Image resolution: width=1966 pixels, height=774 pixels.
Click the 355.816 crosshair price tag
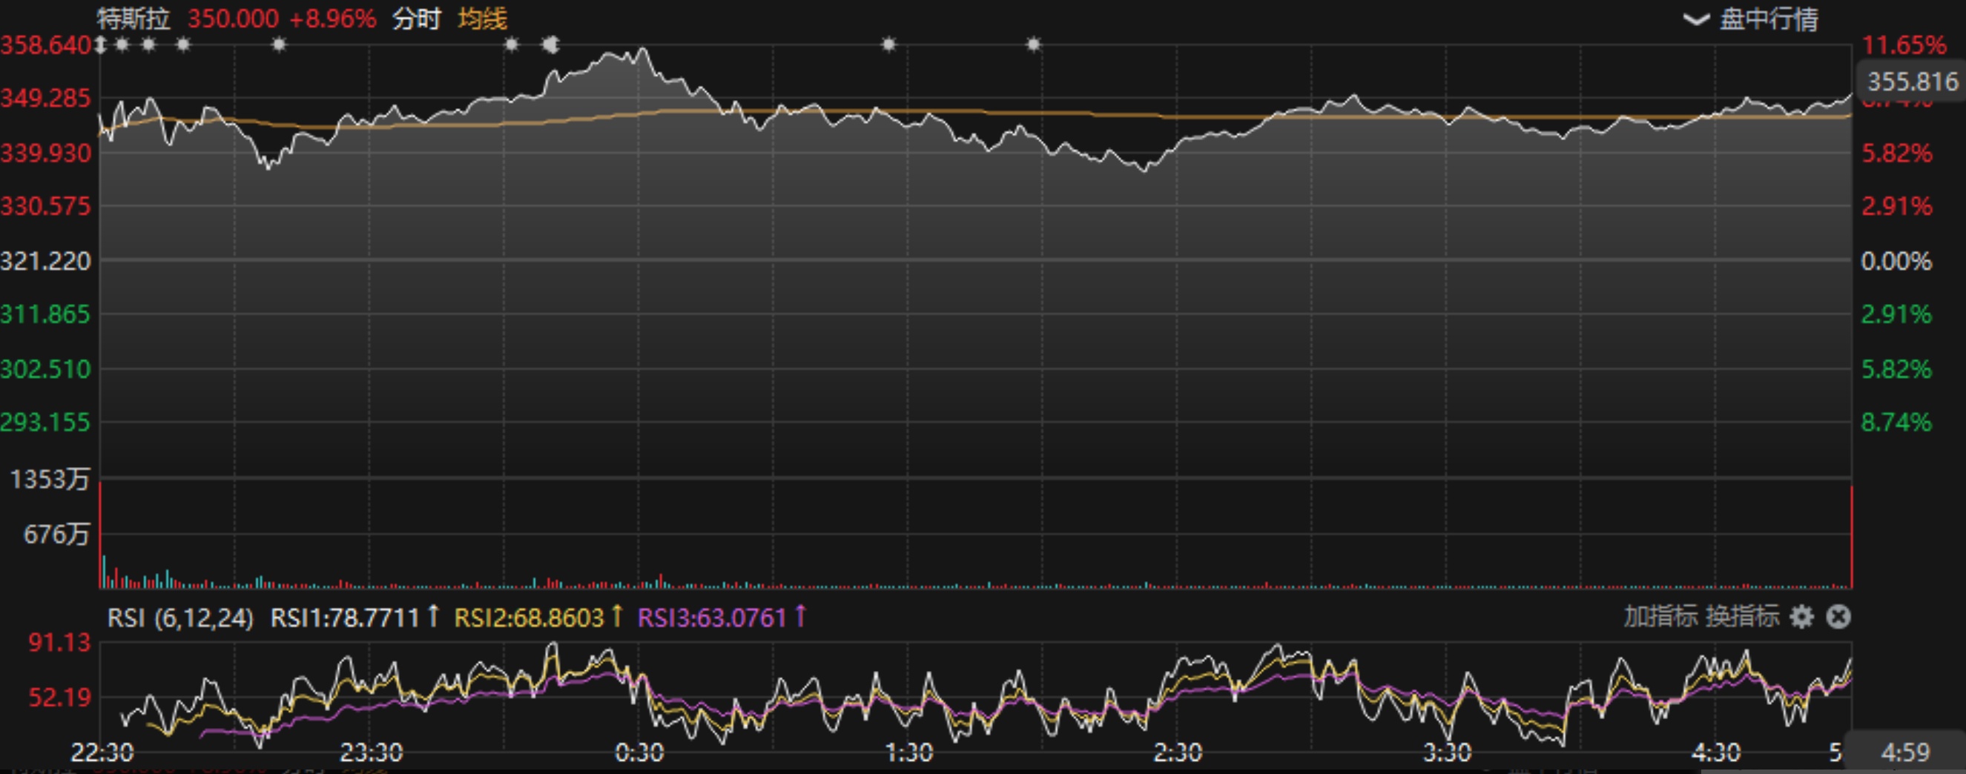click(1913, 81)
